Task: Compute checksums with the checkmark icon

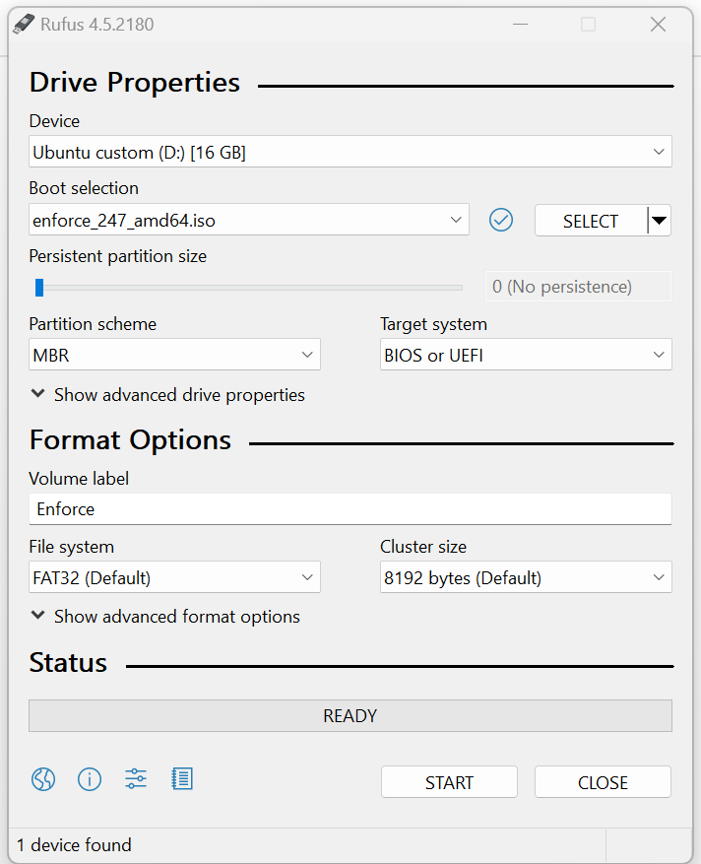Action: click(500, 220)
